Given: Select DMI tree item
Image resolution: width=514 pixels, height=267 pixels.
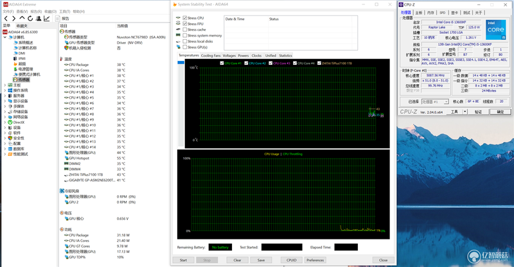Looking at the screenshot, I should (19, 53).
